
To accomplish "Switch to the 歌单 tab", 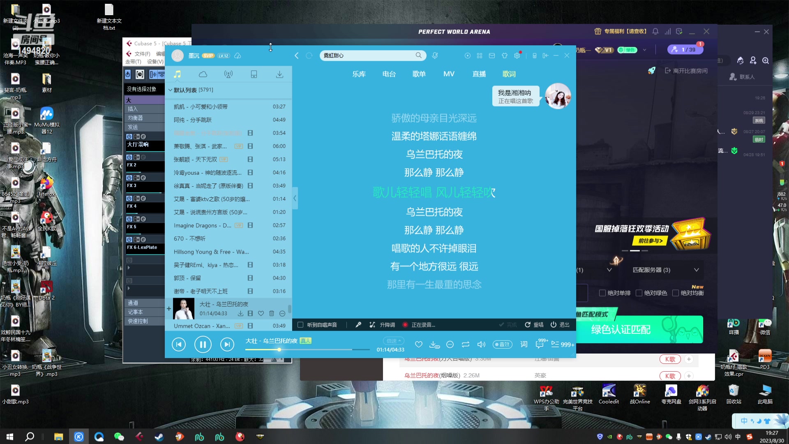I will (419, 74).
